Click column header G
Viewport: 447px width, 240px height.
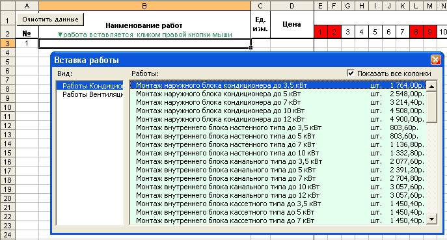pyautogui.click(x=347, y=6)
